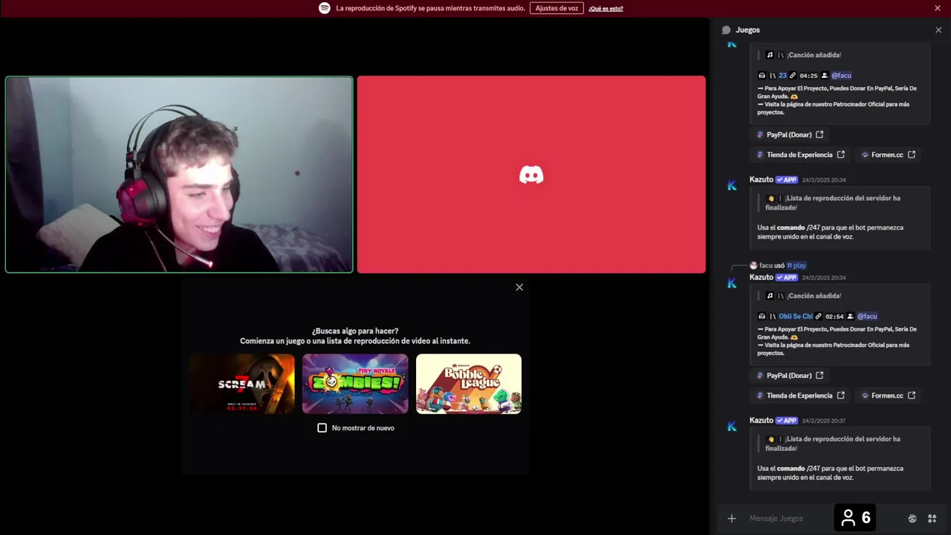Click facu's small avatar in facu usó line

tap(753, 265)
